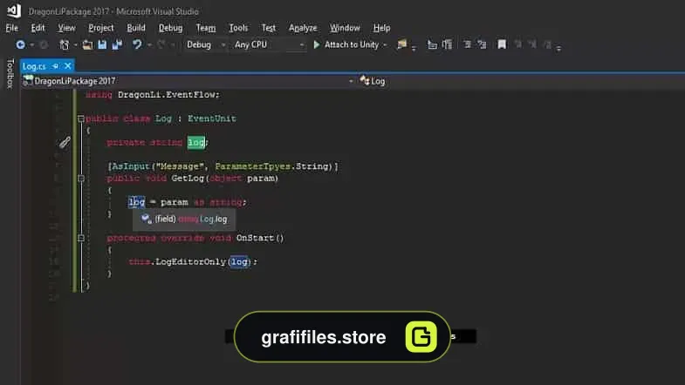This screenshot has height=385, width=685.
Task: Pin the Log.cs tab
Action: point(56,66)
